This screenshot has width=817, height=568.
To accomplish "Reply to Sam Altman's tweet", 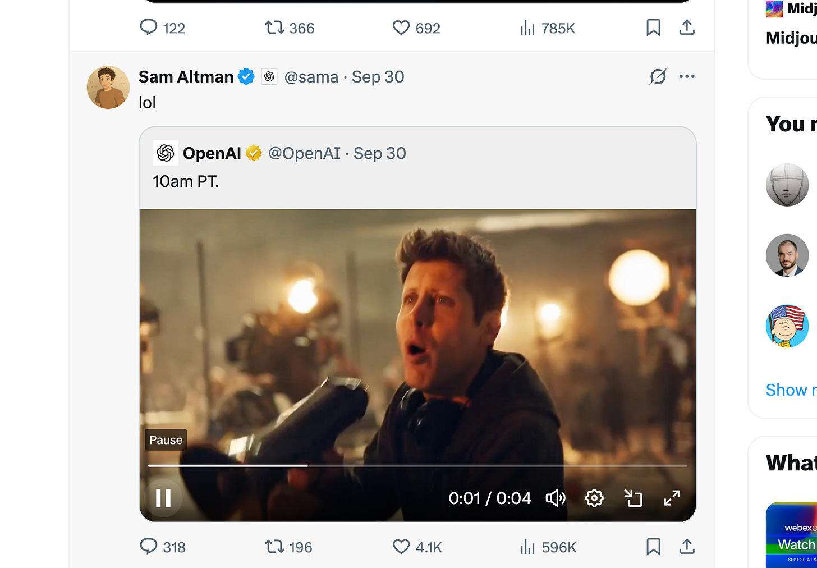I will tap(148, 547).
